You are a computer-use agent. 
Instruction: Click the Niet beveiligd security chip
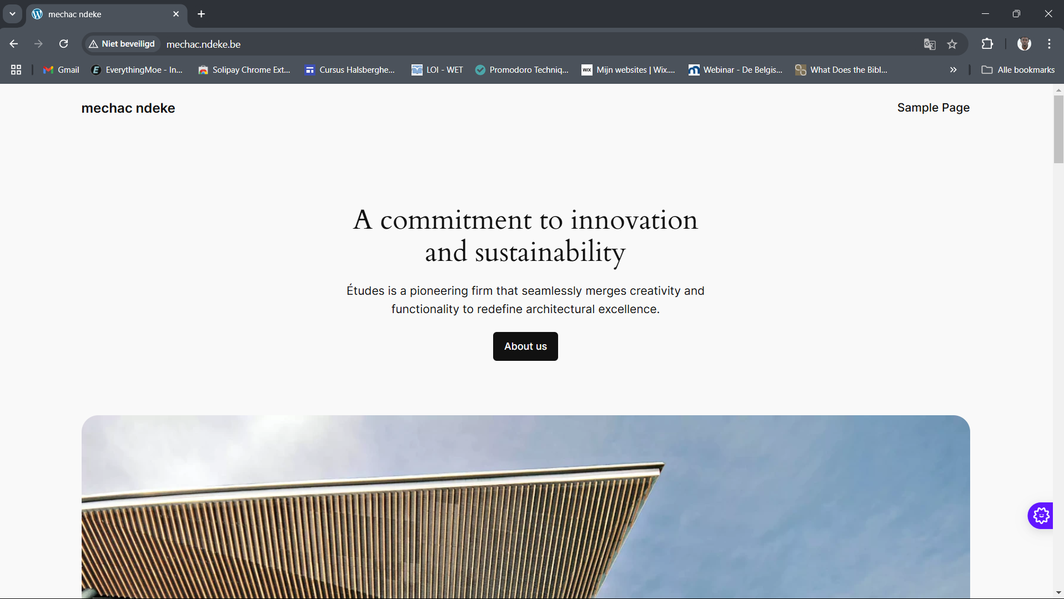122,44
